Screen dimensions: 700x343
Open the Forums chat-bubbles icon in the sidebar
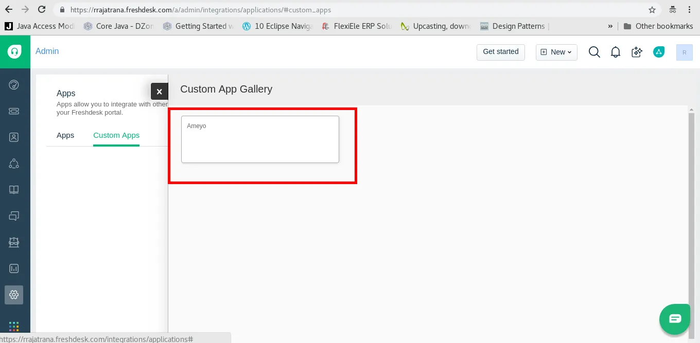click(14, 216)
